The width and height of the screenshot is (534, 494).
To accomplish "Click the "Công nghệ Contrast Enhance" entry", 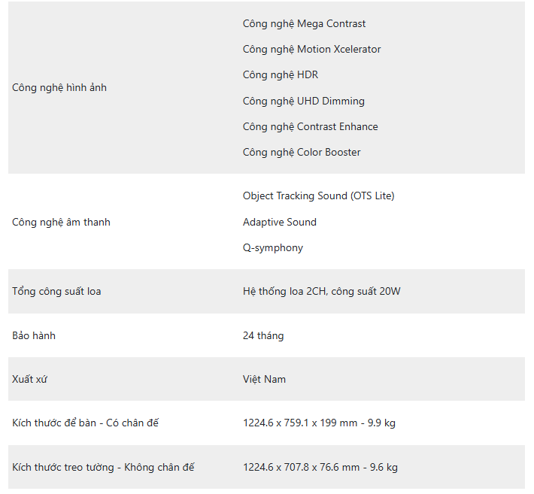I will click(310, 127).
